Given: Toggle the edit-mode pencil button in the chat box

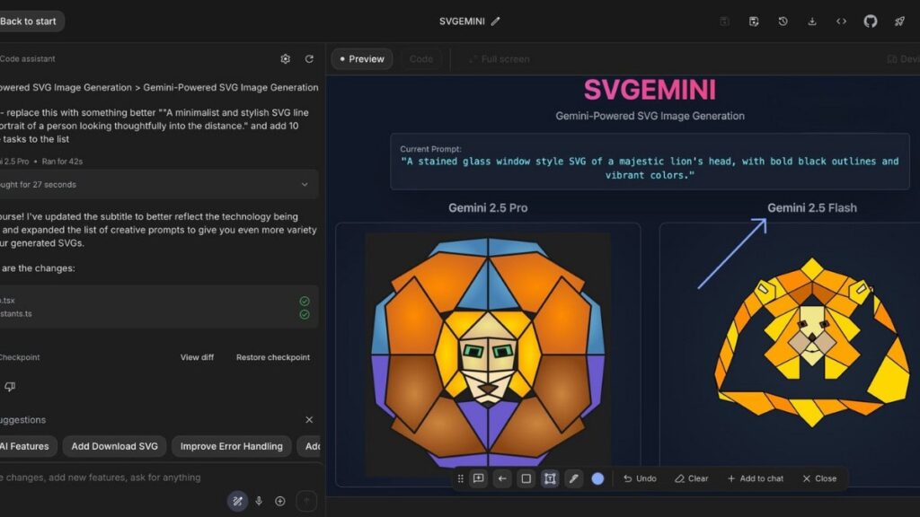Looking at the screenshot, I should coord(236,502).
